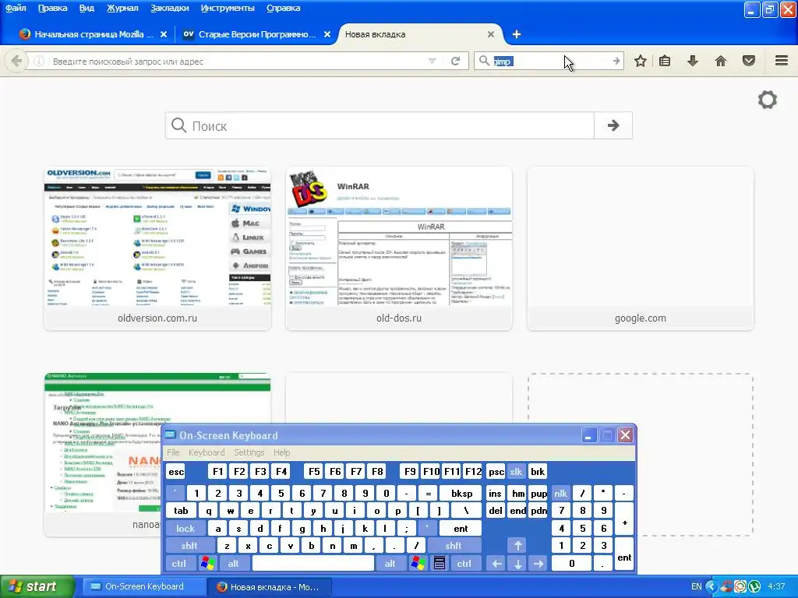The image size is (798, 598).
Task: Click the bookmark star icon
Action: [641, 61]
